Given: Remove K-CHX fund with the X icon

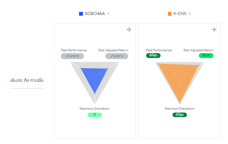Looking at the screenshot, I should (190, 14).
